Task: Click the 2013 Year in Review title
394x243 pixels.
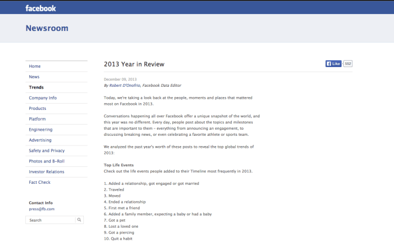Action: 134,64
